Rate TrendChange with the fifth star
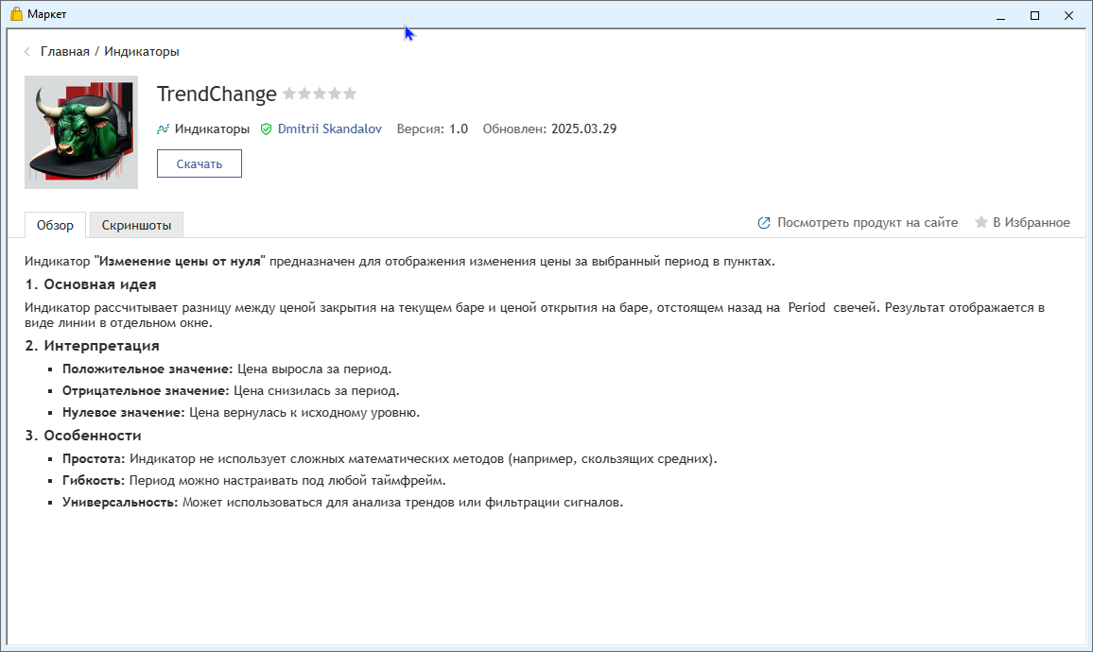The image size is (1093, 652). tap(350, 94)
